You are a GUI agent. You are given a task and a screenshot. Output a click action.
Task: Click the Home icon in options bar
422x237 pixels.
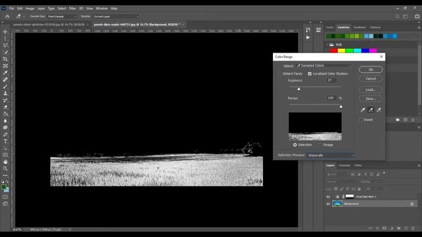pos(7,16)
